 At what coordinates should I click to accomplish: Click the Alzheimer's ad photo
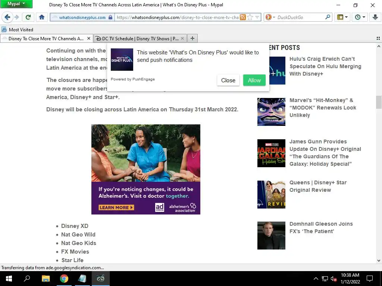(x=146, y=153)
